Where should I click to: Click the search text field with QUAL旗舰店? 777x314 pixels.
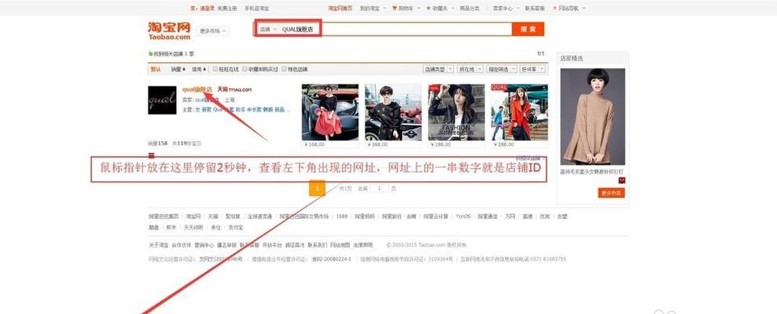pyautogui.click(x=396, y=29)
